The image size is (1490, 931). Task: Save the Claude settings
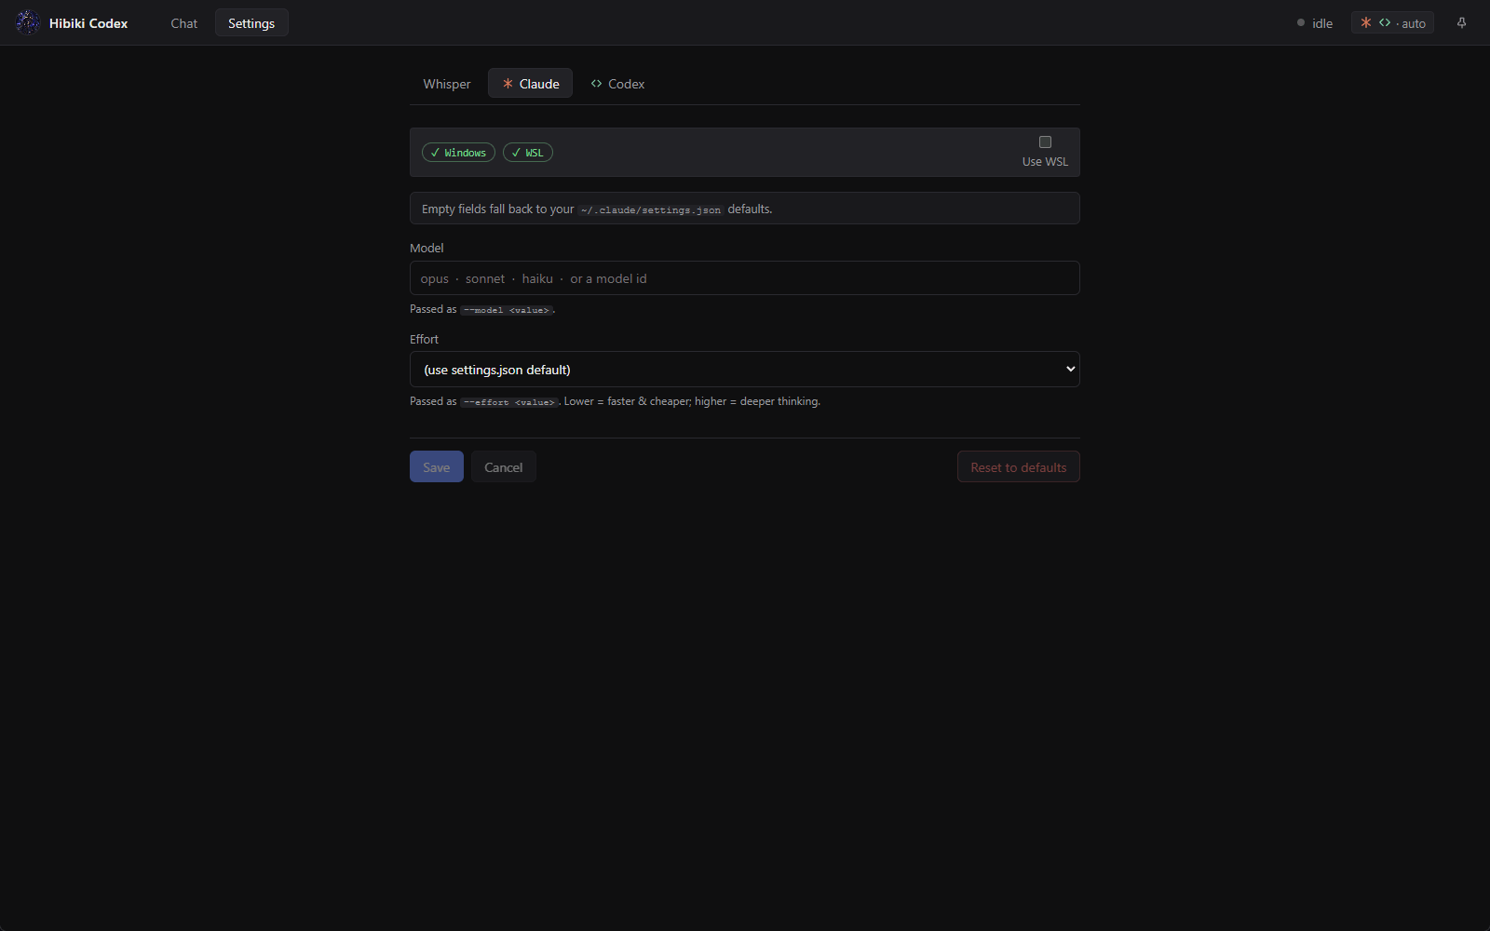[437, 467]
